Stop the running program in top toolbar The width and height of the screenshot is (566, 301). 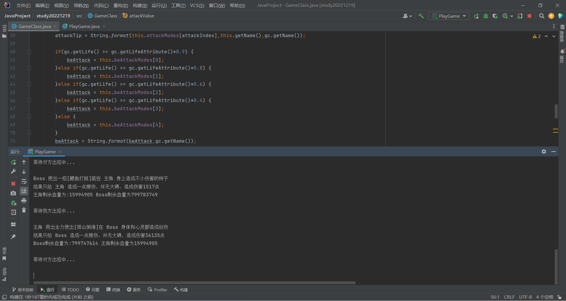pyautogui.click(x=529, y=16)
